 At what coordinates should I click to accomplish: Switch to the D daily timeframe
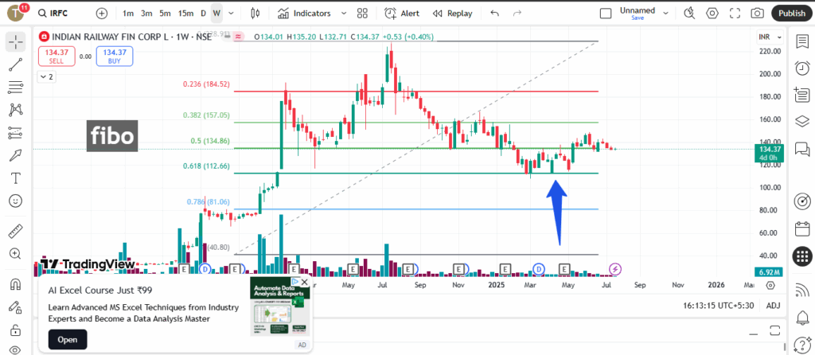click(x=203, y=14)
